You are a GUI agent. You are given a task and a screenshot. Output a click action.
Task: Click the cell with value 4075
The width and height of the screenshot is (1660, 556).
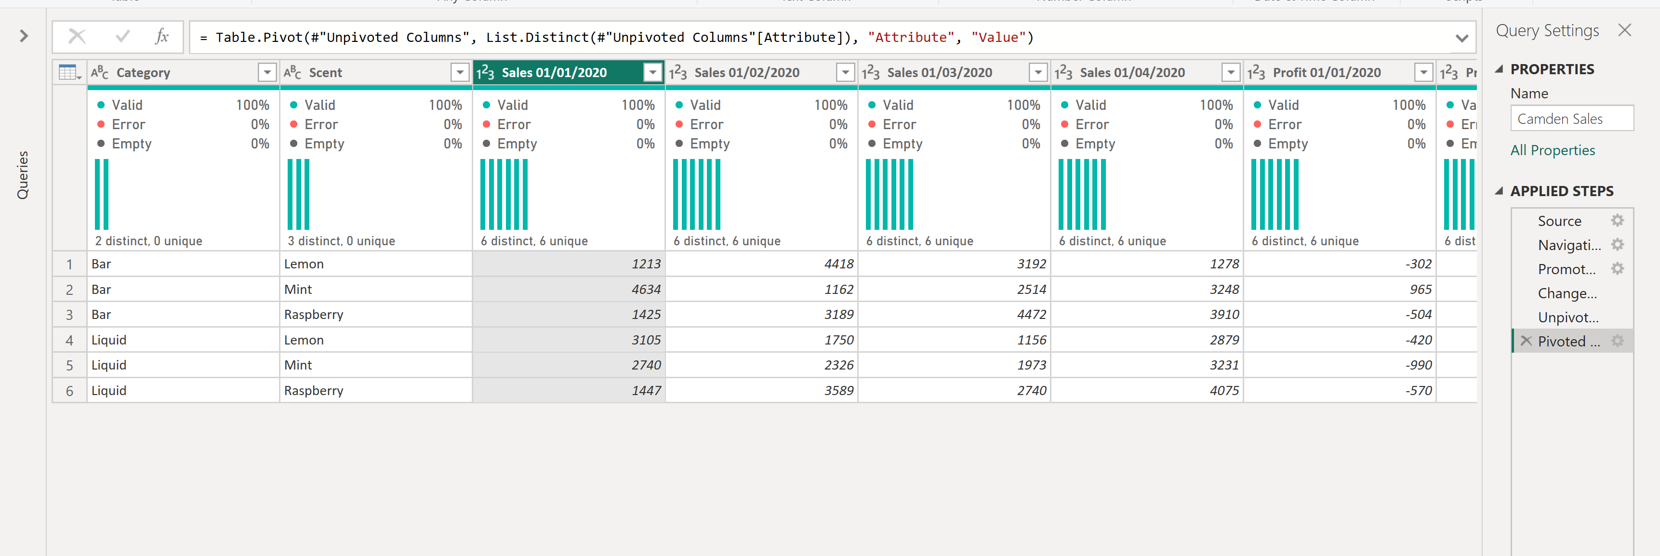1147,390
